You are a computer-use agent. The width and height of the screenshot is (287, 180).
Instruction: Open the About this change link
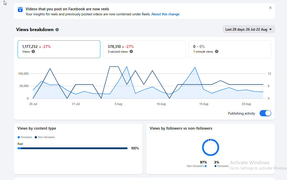(x=165, y=14)
